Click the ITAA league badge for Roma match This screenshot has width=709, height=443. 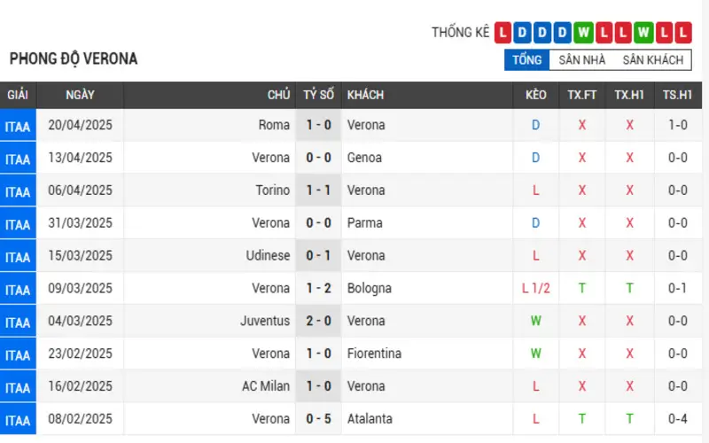click(18, 125)
